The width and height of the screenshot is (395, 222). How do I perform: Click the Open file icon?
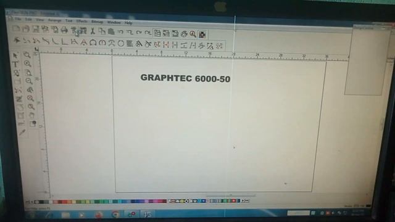(x=26, y=29)
